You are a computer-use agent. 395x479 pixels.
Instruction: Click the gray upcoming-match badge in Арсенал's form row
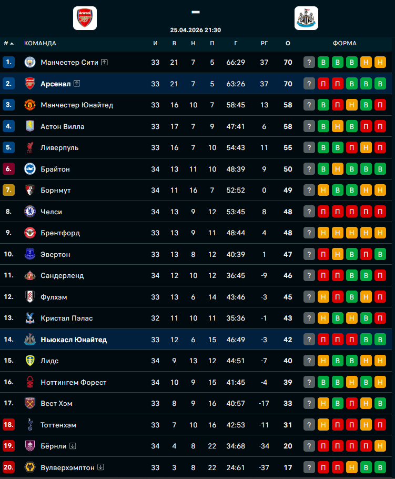pos(309,84)
